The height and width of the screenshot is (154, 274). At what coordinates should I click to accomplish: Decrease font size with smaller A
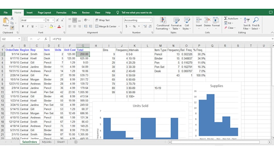[x=62, y=20]
